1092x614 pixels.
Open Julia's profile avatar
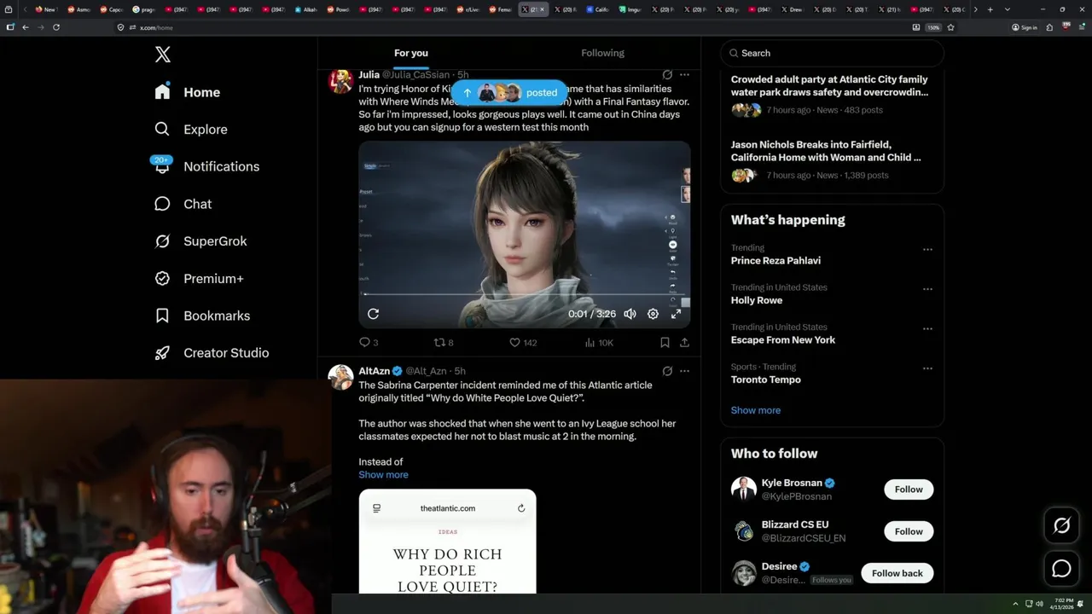point(341,81)
